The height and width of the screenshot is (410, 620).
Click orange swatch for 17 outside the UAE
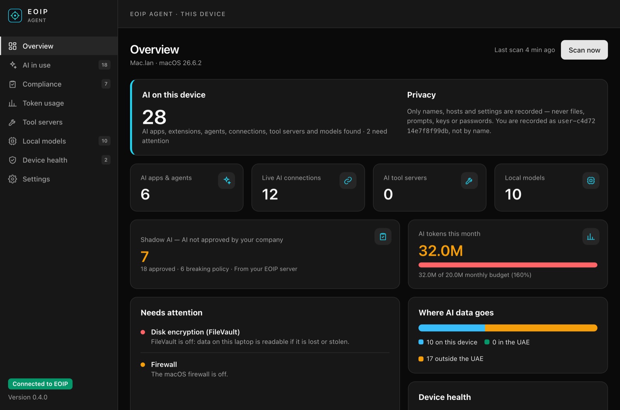pos(421,359)
